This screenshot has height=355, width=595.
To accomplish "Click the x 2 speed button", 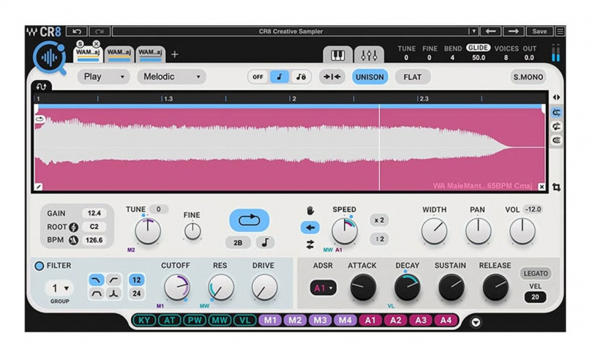I will coord(379,220).
